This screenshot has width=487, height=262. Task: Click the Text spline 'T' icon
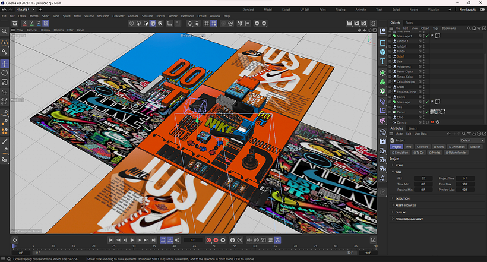pyautogui.click(x=382, y=62)
